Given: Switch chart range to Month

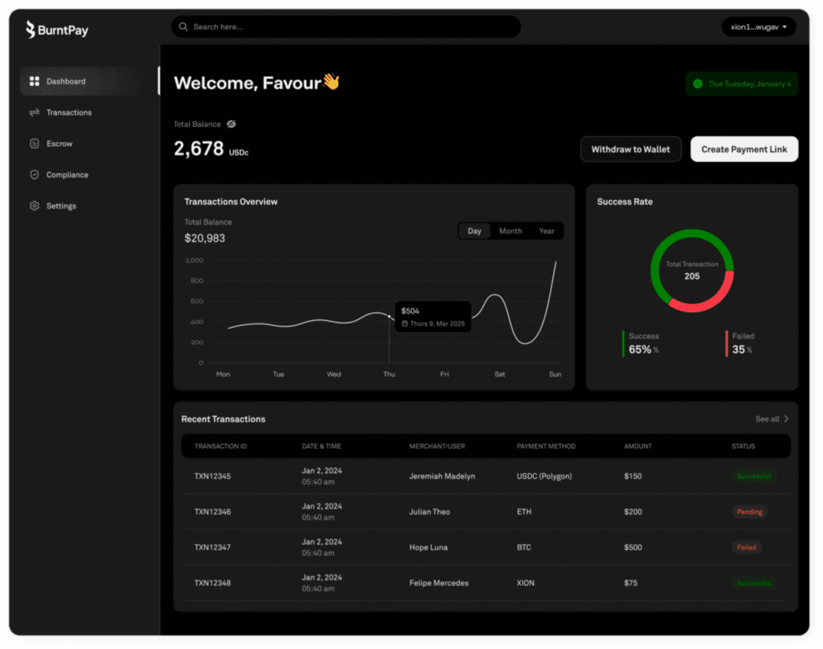Looking at the screenshot, I should 510,231.
